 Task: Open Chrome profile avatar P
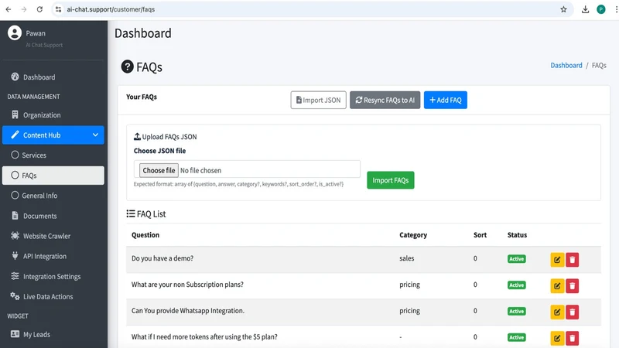point(601,9)
